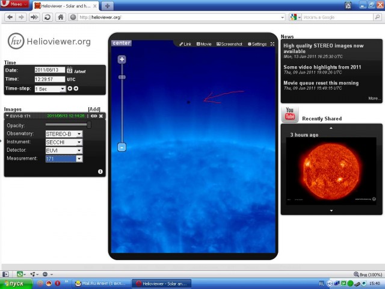385x289 pixels.
Task: Open video highlights from 2011 news
Action: 322,67
